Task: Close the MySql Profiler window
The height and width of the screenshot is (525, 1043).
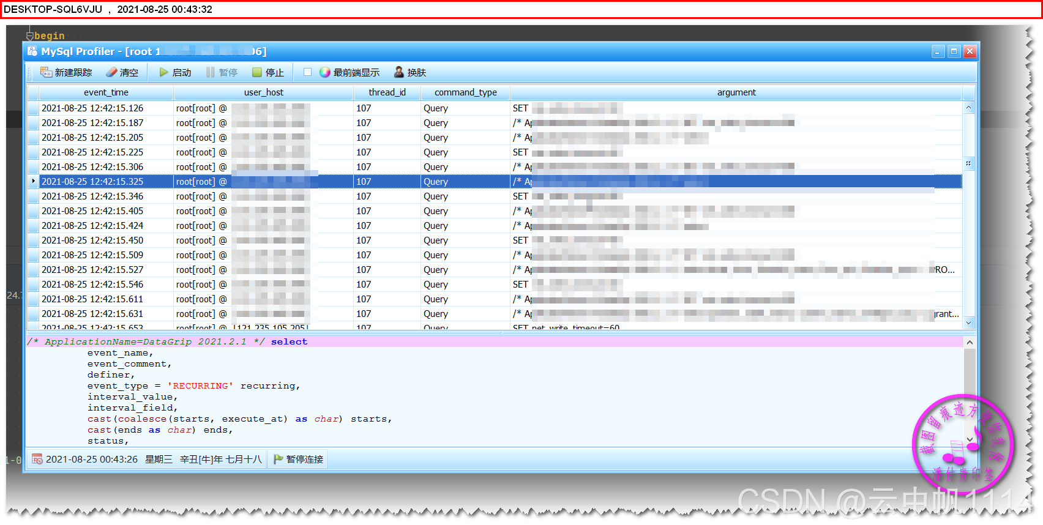Action: point(970,52)
